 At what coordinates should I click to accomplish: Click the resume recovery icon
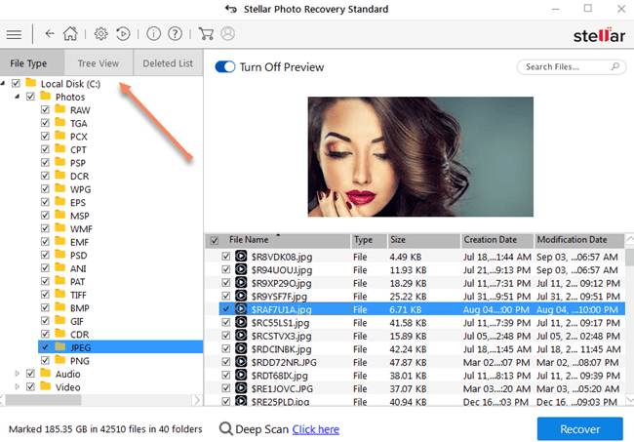(x=123, y=33)
